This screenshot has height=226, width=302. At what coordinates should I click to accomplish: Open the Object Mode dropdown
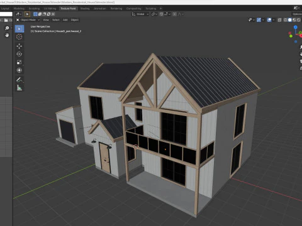pos(28,20)
